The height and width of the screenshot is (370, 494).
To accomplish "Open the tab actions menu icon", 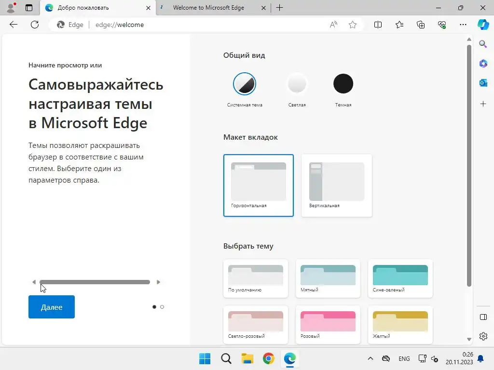I will 29,8.
